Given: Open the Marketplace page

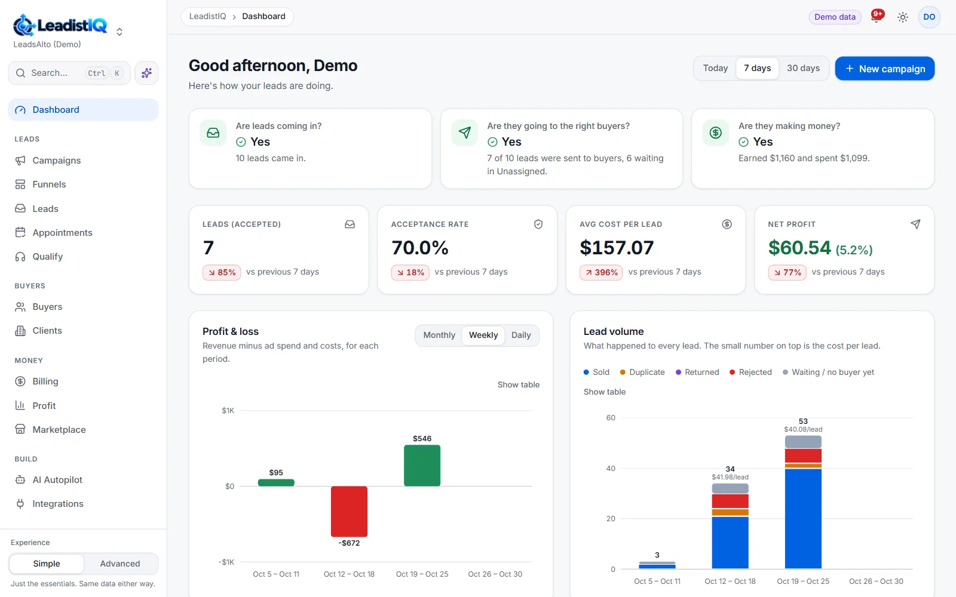Looking at the screenshot, I should tap(83, 430).
